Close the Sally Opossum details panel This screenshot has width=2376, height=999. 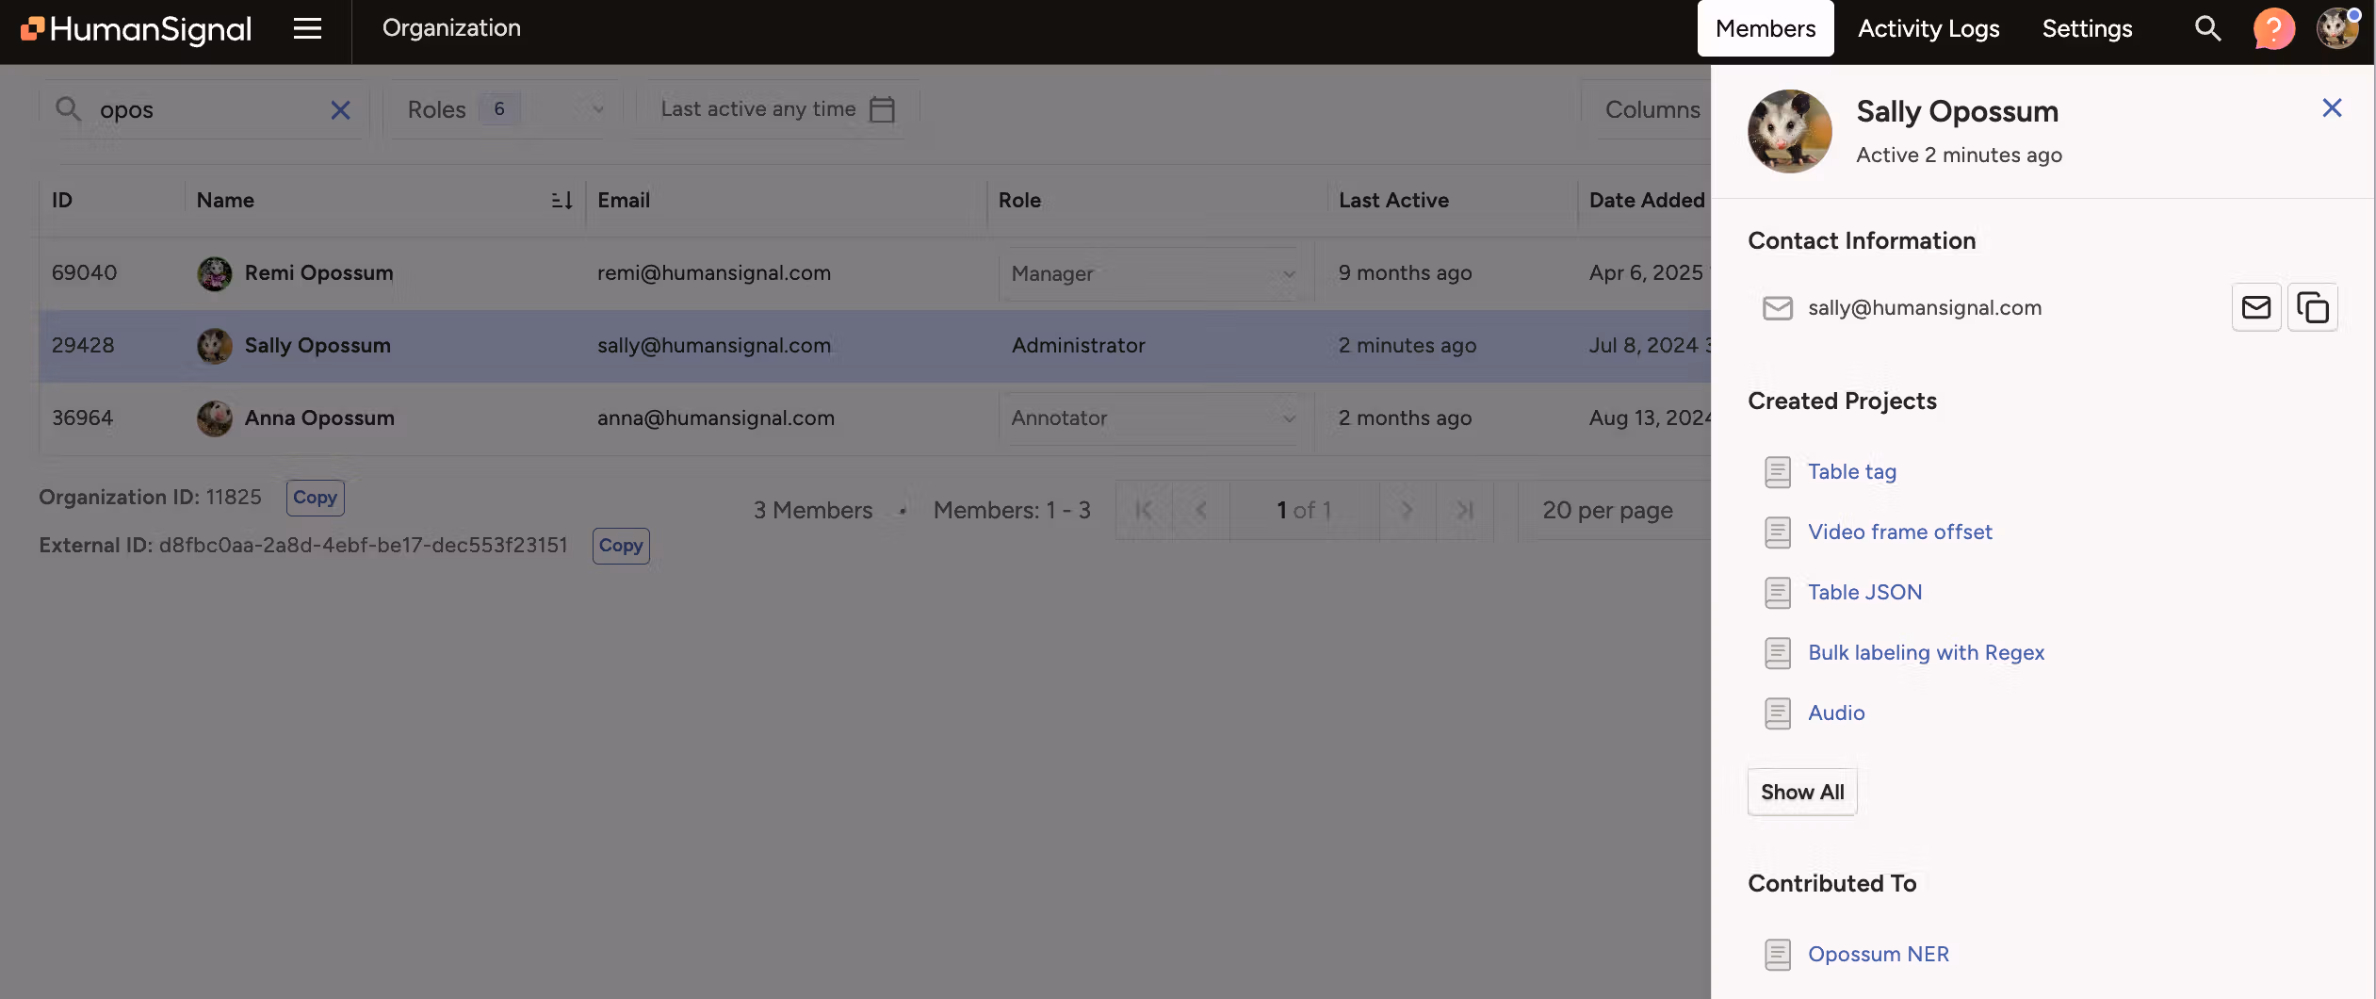(2332, 107)
